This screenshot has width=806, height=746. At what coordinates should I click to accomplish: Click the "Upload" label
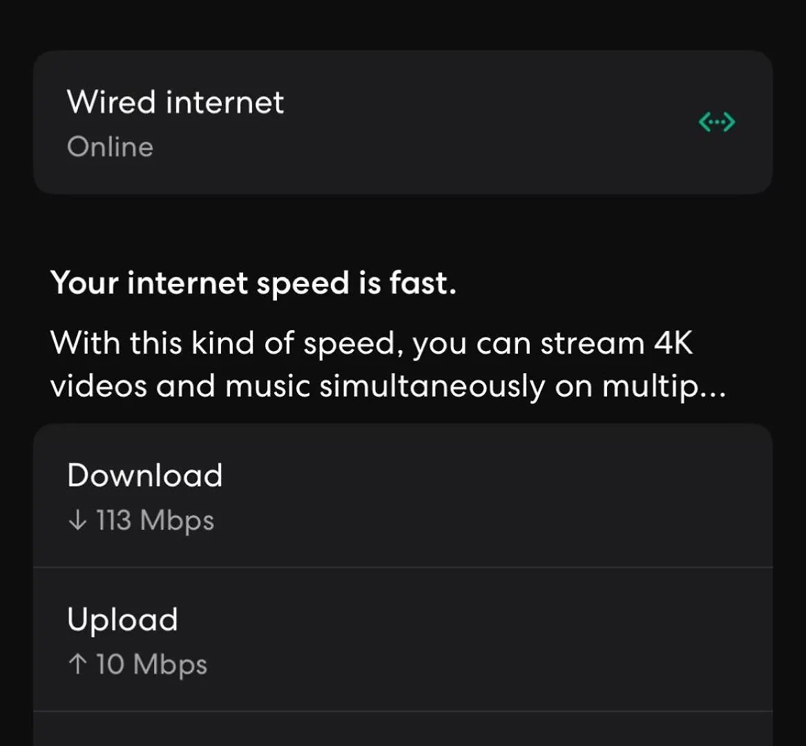coord(122,620)
